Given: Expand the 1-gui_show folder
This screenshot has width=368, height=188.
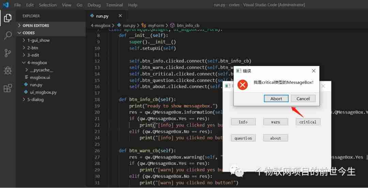Looking at the screenshot, I should (x=51, y=40).
